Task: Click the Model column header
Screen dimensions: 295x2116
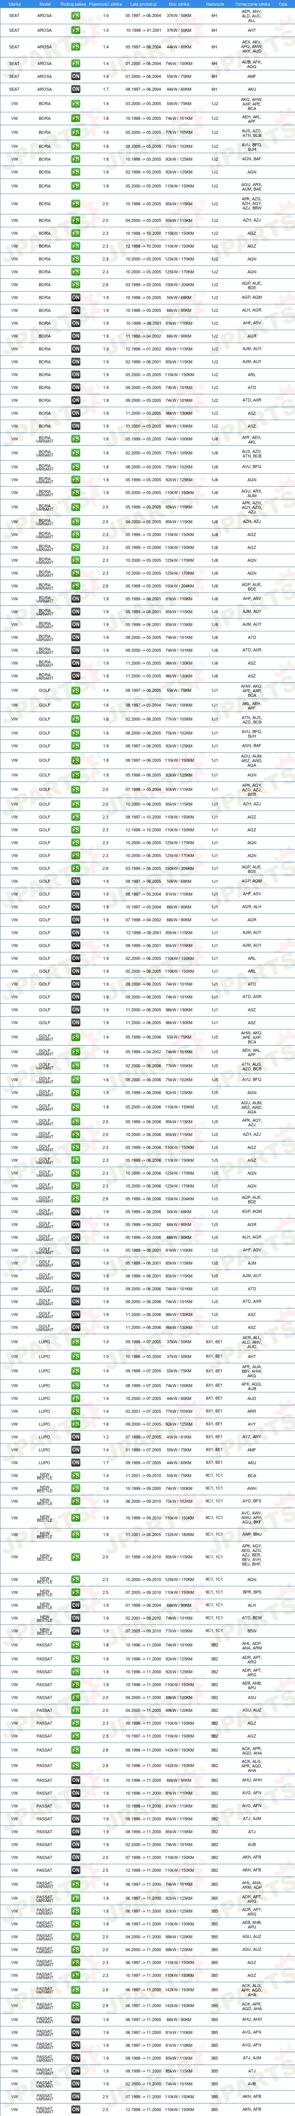Action: 44,4
